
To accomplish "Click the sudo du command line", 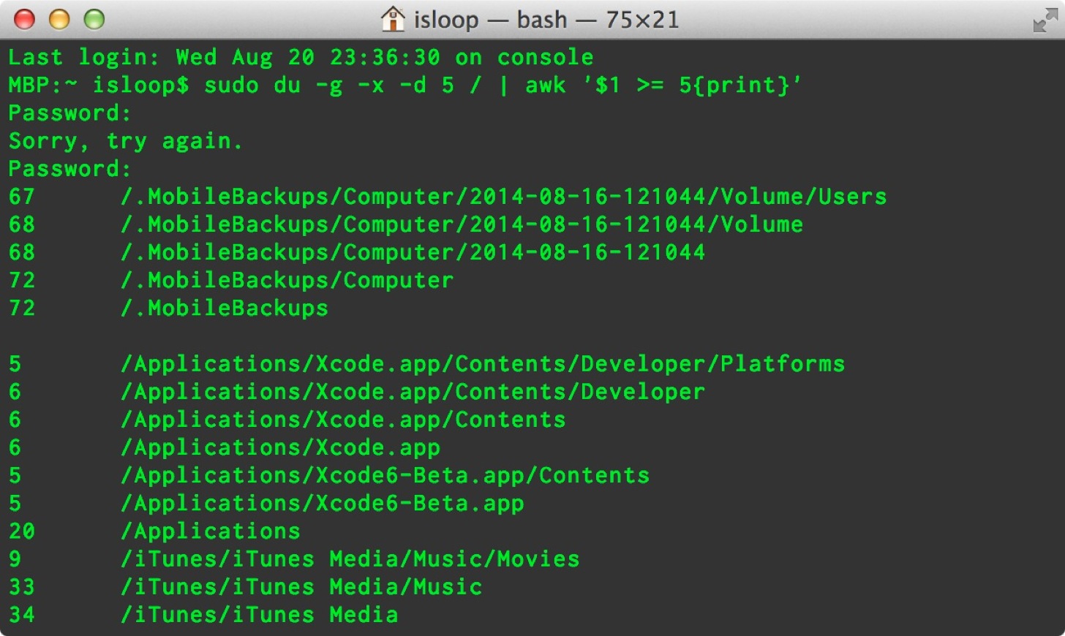I will (405, 86).
